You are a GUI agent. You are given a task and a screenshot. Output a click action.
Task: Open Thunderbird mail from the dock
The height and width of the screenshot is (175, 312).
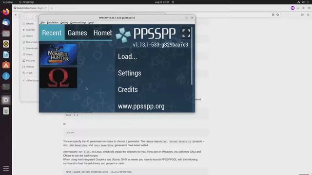6,23
